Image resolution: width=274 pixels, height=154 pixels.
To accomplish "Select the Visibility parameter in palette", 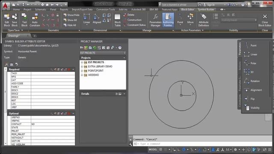I will click(x=252, y=108).
